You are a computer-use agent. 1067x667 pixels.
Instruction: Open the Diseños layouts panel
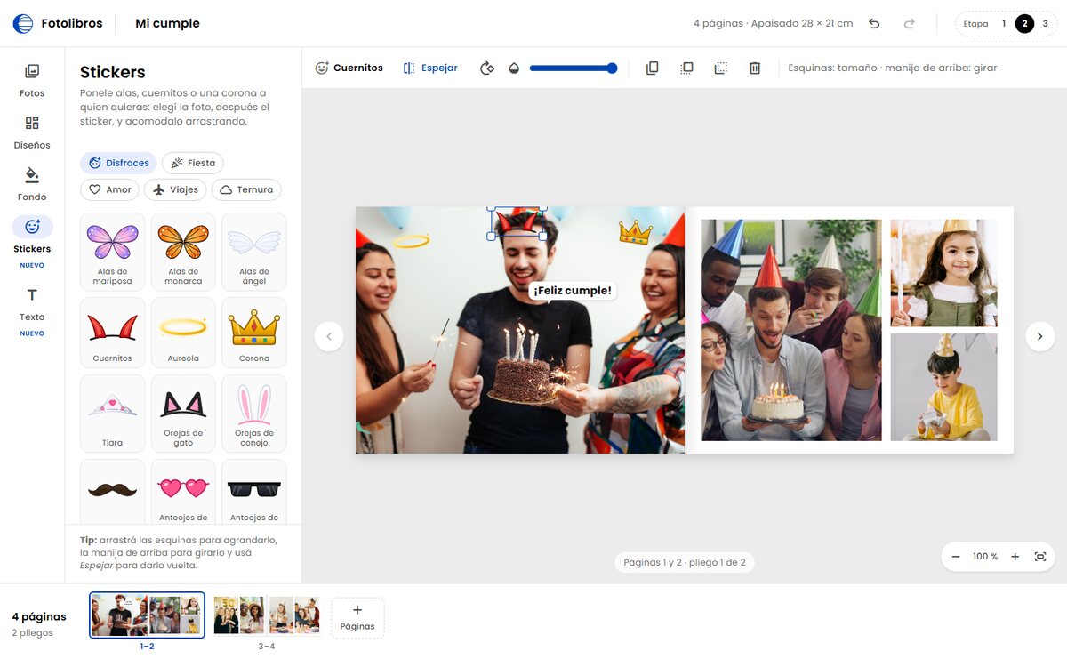[32, 132]
